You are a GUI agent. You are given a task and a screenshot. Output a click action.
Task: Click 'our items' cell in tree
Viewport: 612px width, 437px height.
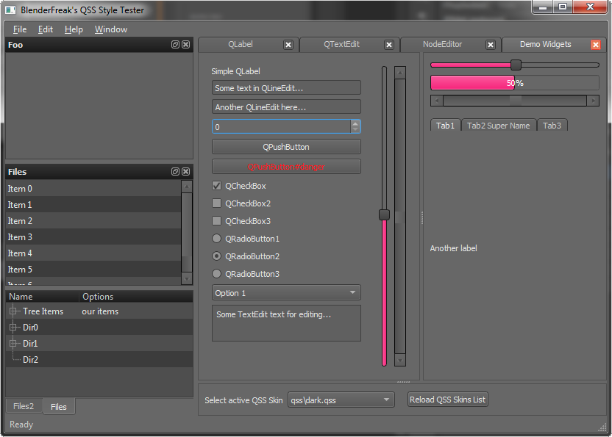[x=100, y=311]
